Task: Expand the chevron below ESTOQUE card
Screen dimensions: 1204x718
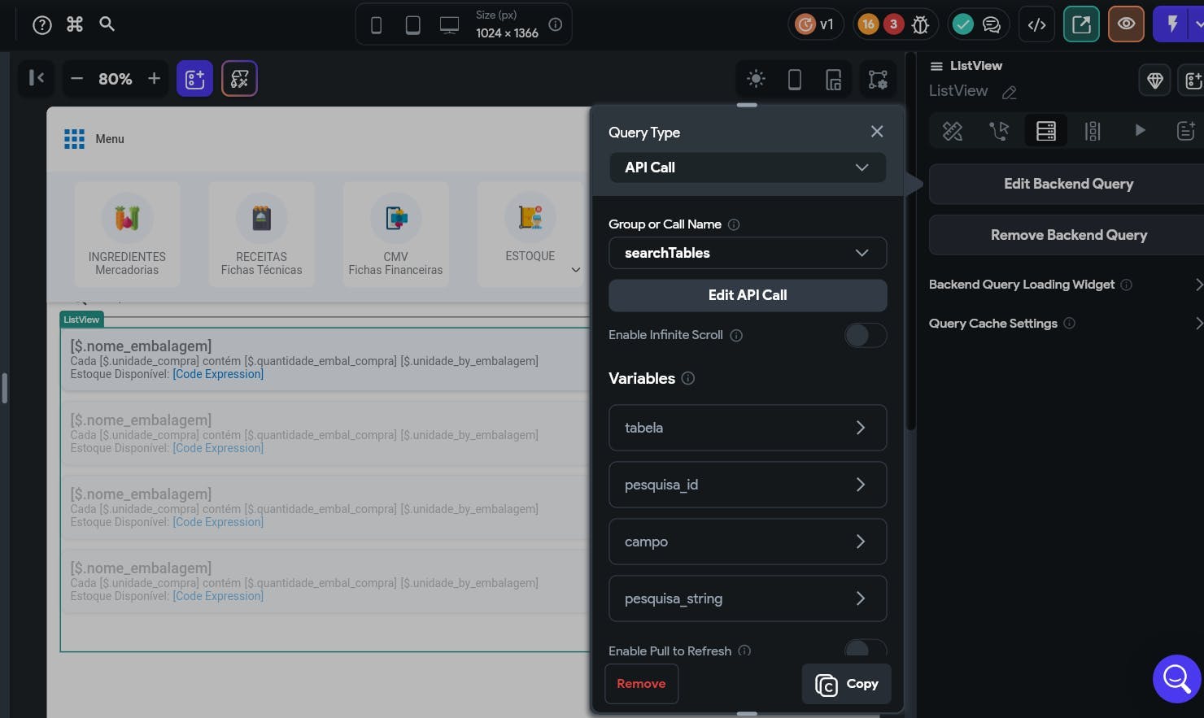Action: (576, 270)
